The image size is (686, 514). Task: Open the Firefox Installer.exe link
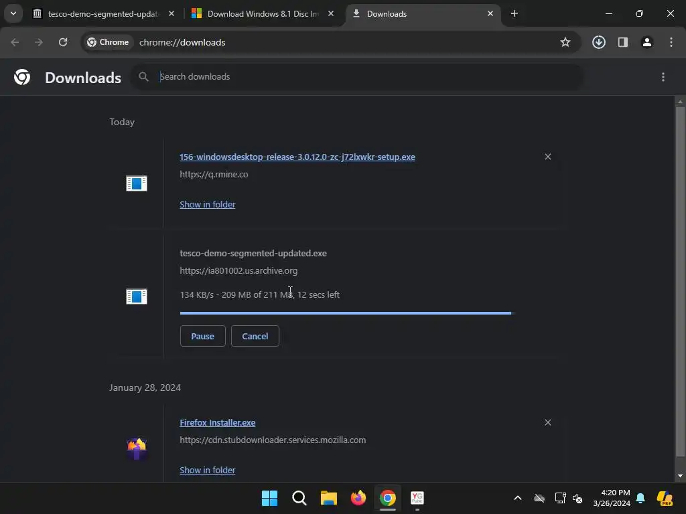point(218,423)
